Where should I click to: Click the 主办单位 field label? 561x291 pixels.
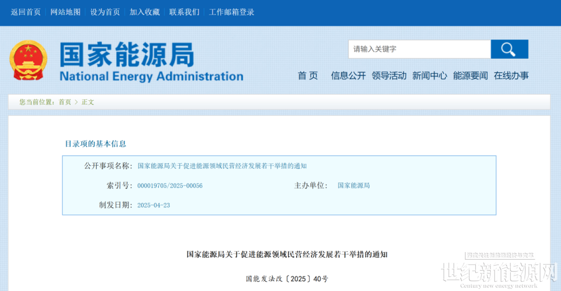(x=311, y=186)
